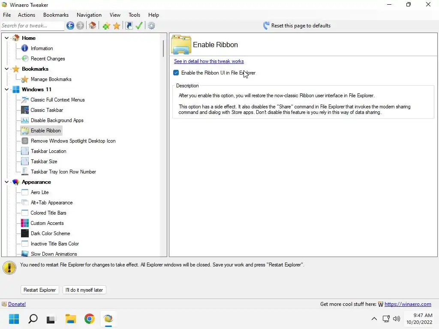The image size is (439, 329).
Task: Click the Recent Changes clock icon
Action: 24,58
